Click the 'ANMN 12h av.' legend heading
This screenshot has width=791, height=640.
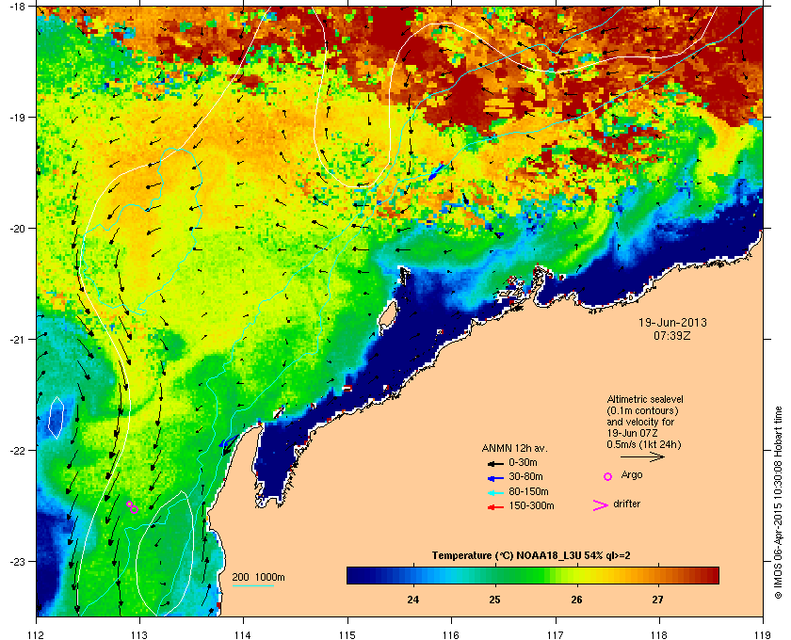pos(514,448)
